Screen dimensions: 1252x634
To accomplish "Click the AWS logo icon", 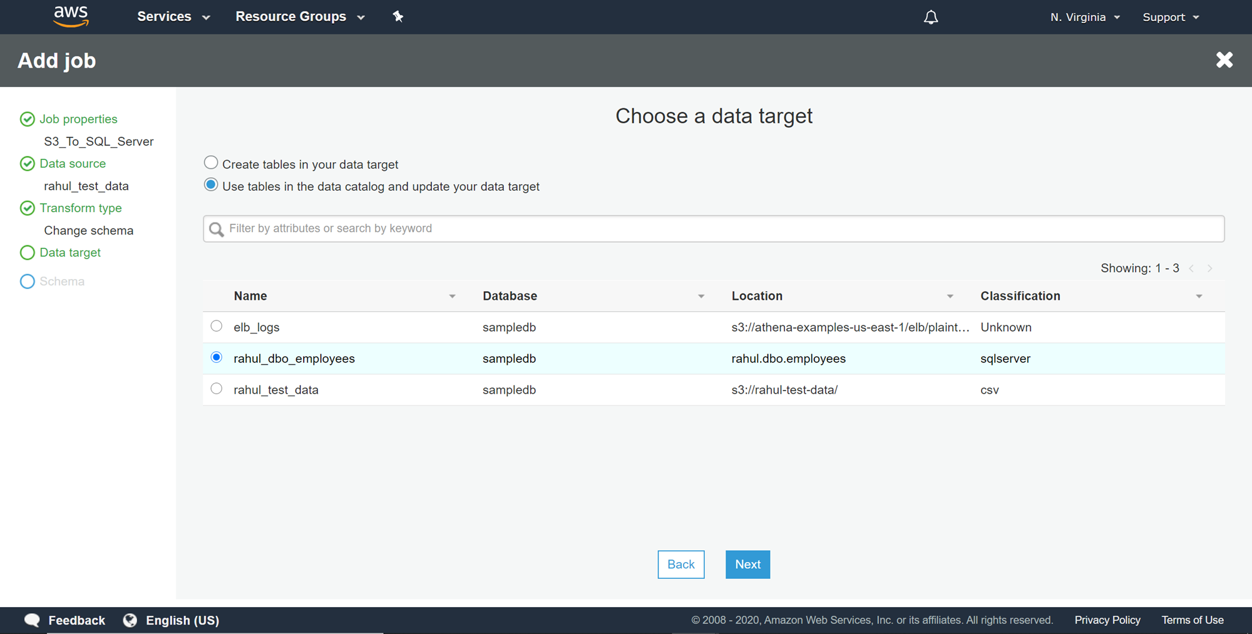I will click(x=71, y=17).
